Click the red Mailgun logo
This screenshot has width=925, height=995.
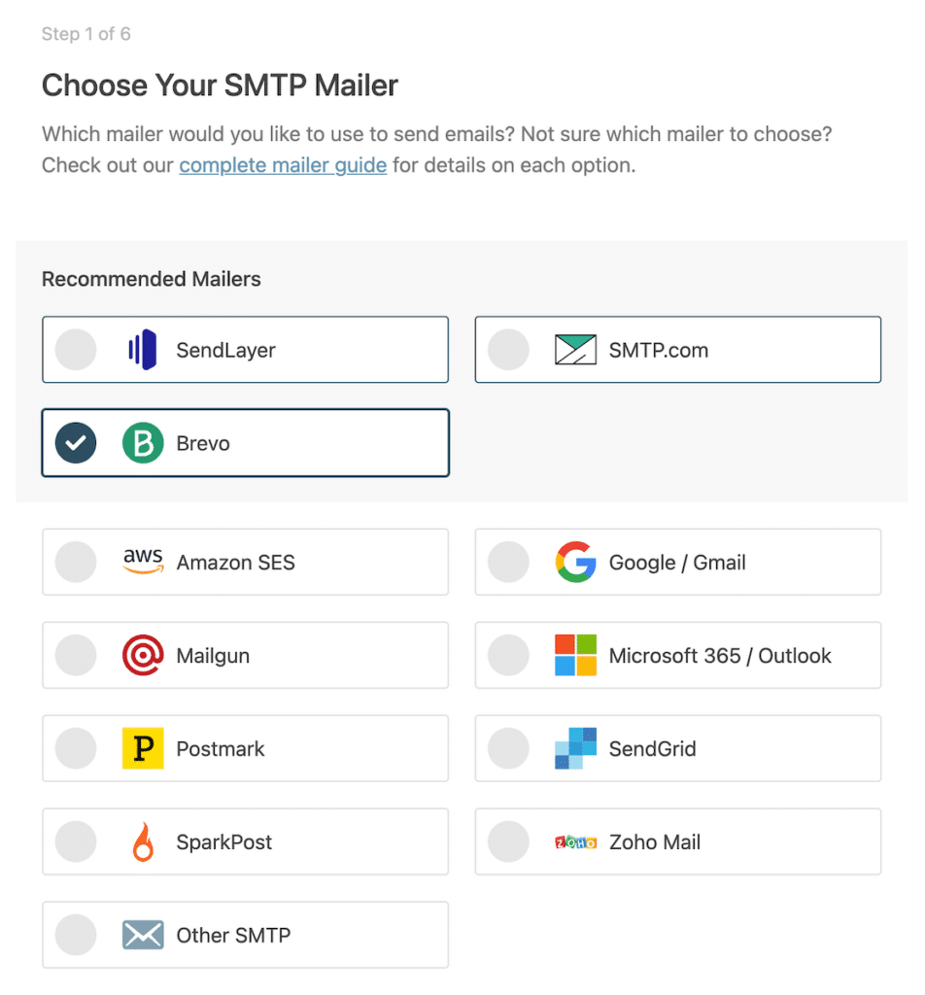(143, 655)
